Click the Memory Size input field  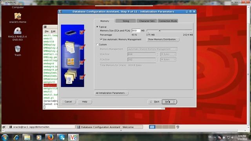pyautogui.click(x=136, y=31)
